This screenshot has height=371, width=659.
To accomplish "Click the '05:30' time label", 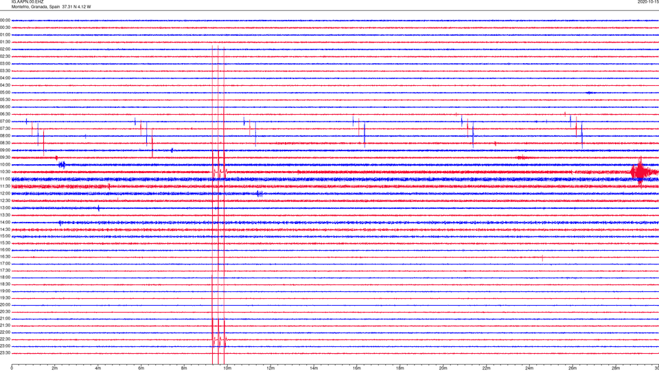I will point(5,100).
